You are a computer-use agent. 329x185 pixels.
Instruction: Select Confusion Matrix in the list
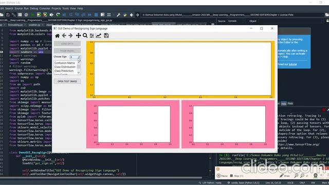(x=65, y=63)
